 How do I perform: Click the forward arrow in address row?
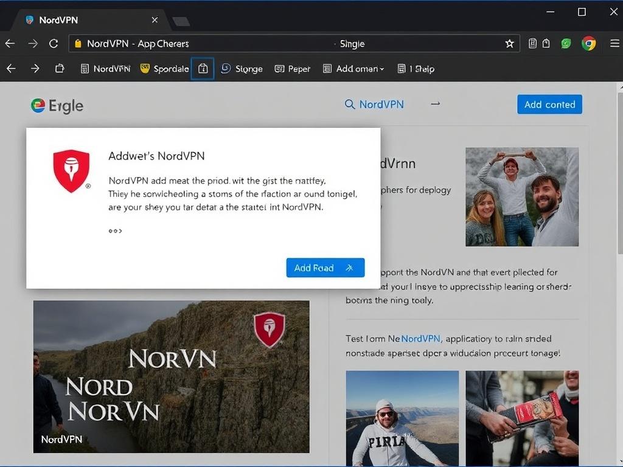pyautogui.click(x=33, y=43)
